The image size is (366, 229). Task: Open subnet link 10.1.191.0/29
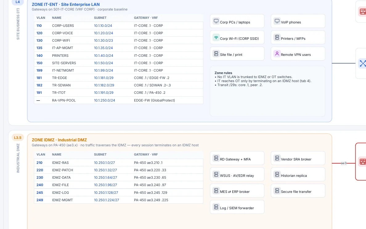(x=104, y=93)
